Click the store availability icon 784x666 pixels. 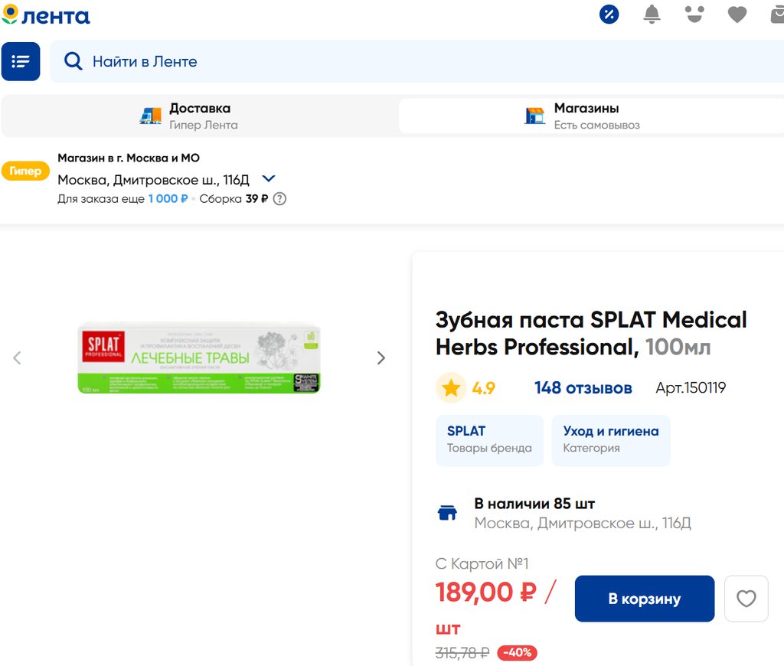[x=447, y=512]
